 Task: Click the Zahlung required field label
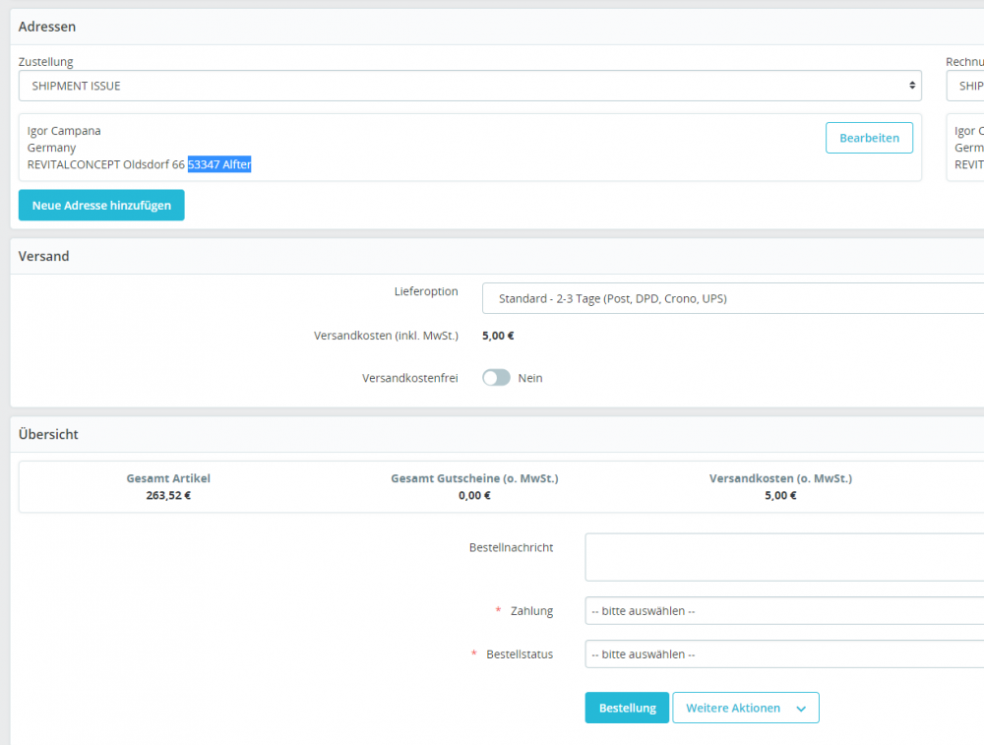[531, 611]
